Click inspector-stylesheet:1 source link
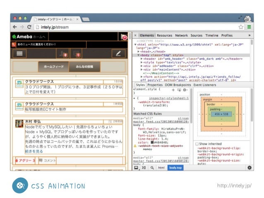The height and width of the screenshot is (198, 264). tap(169, 98)
